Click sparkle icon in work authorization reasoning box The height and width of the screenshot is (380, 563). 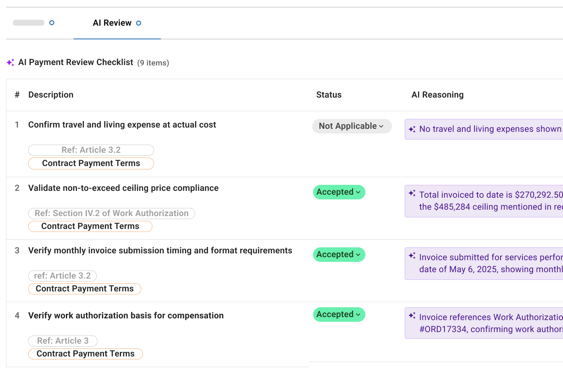(x=412, y=316)
